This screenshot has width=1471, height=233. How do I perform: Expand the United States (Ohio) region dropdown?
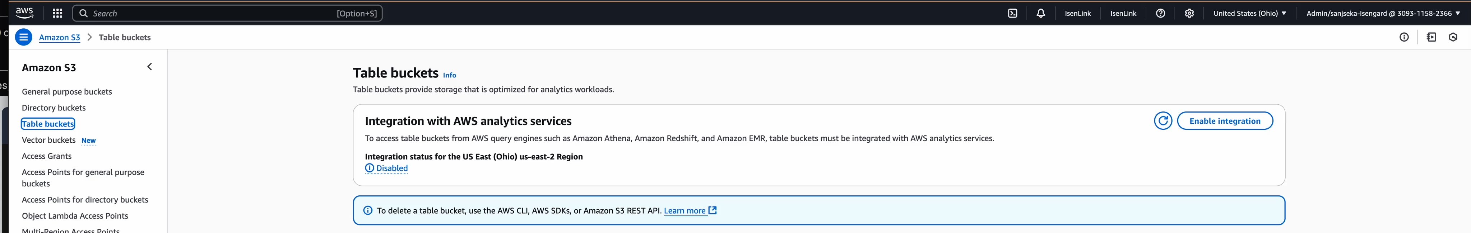click(1249, 13)
